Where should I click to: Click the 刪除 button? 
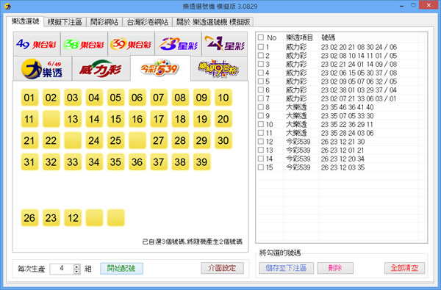click(335, 268)
